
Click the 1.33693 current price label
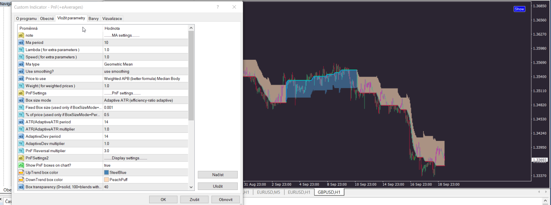(x=540, y=160)
